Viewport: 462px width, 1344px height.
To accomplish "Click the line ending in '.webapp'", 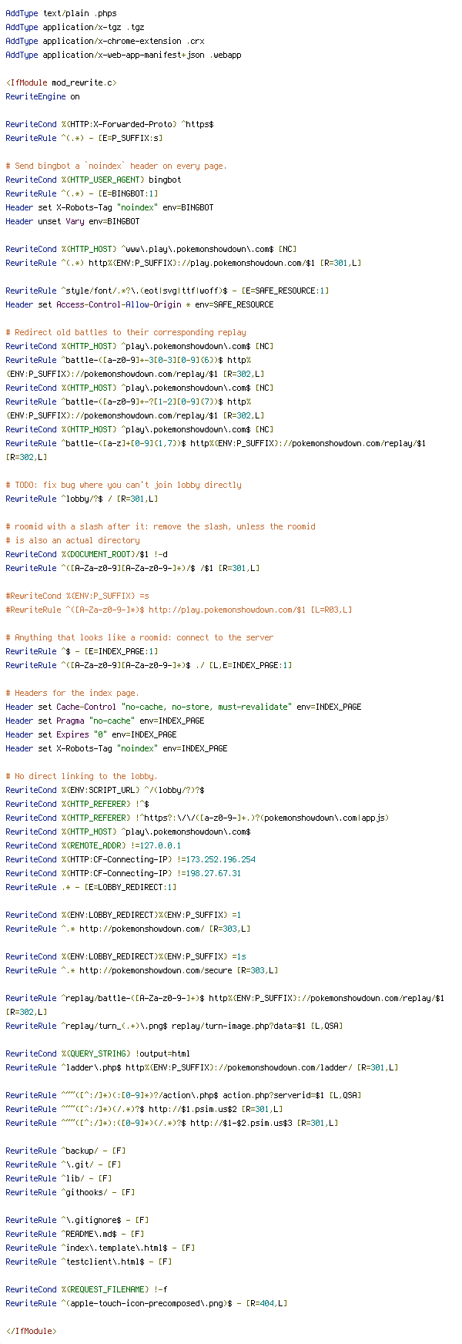I will coord(123,55).
